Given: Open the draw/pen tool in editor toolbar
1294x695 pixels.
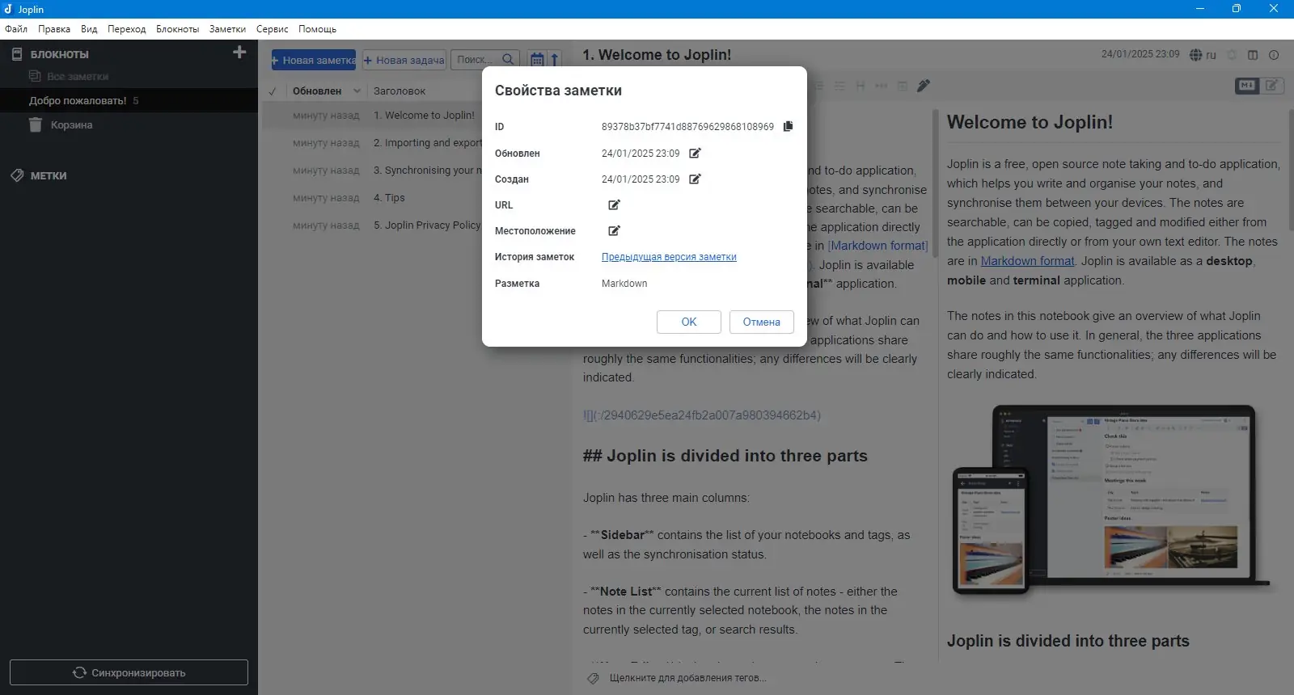Looking at the screenshot, I should pyautogui.click(x=924, y=86).
